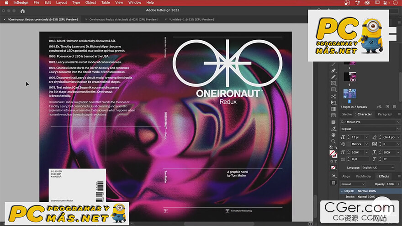Select the Note tool

(333, 122)
